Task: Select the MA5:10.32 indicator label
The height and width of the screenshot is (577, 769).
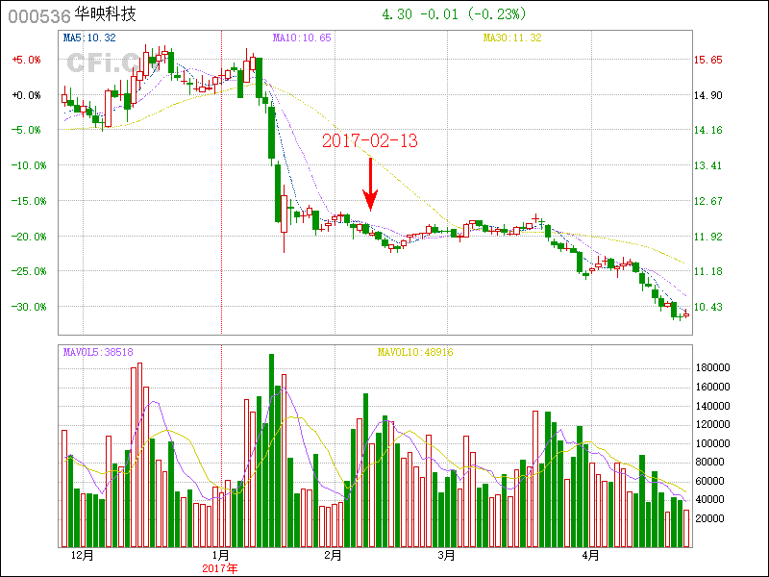Action: pyautogui.click(x=89, y=38)
